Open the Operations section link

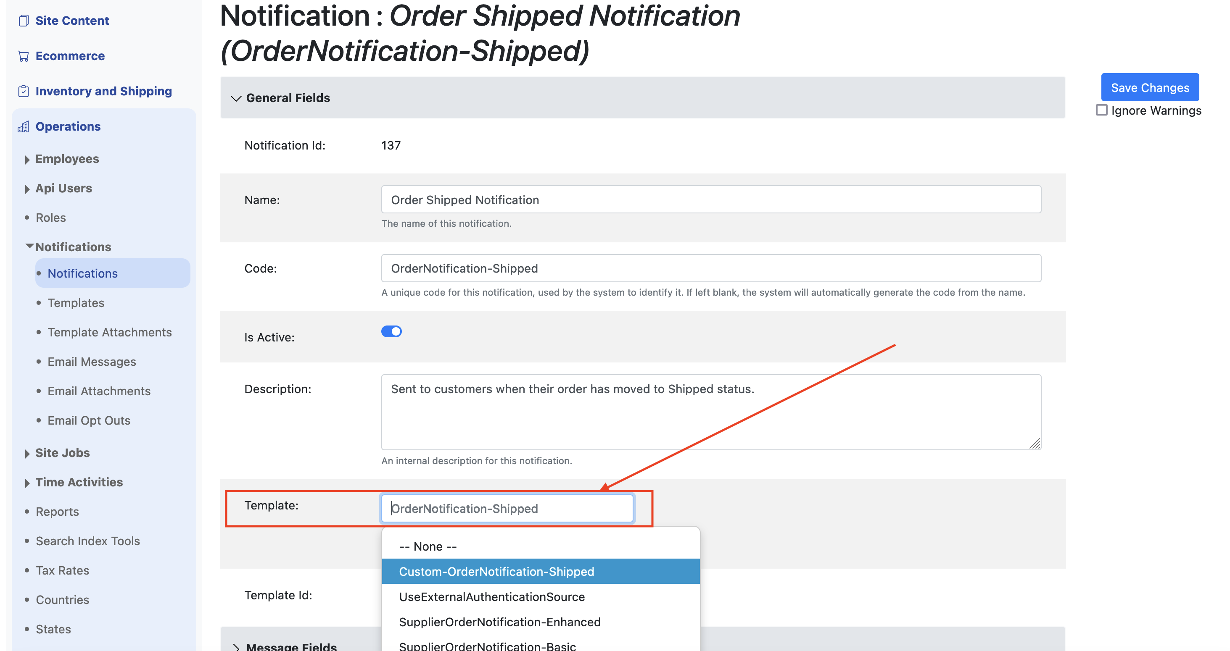(68, 126)
